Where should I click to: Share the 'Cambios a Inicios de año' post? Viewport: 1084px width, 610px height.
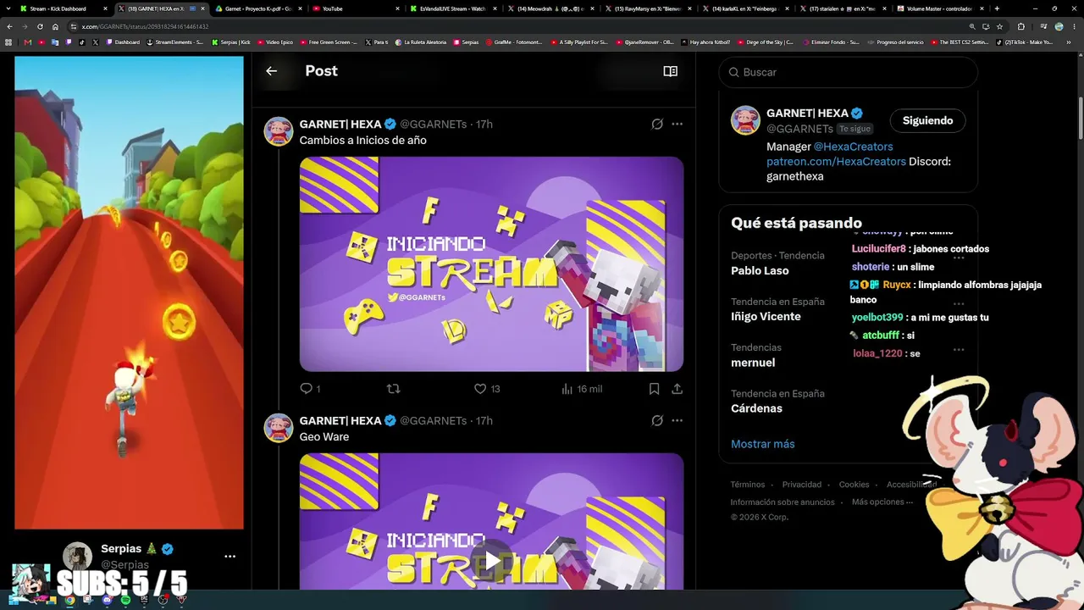(x=677, y=389)
